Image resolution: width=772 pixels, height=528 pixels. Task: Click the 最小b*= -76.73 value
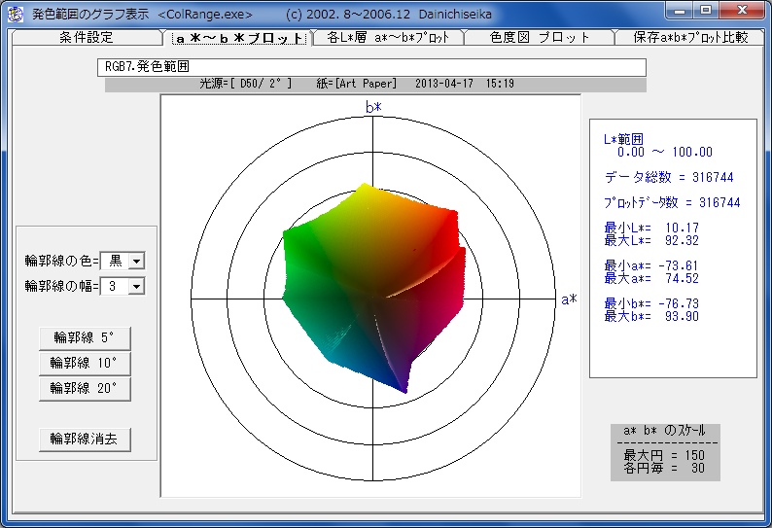pyautogui.click(x=651, y=303)
